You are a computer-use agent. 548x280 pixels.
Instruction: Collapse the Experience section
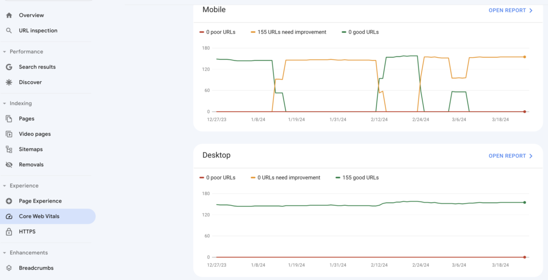pyautogui.click(x=4, y=186)
